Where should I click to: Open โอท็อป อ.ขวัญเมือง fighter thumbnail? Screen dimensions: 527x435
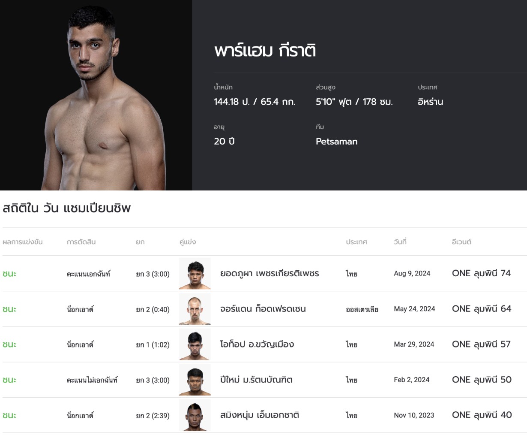(195, 344)
